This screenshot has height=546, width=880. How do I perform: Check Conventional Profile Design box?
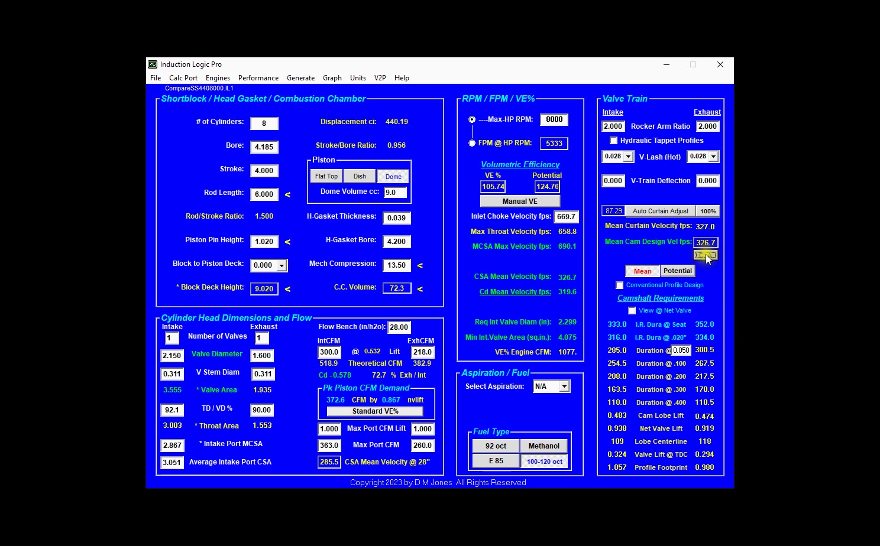coord(620,285)
